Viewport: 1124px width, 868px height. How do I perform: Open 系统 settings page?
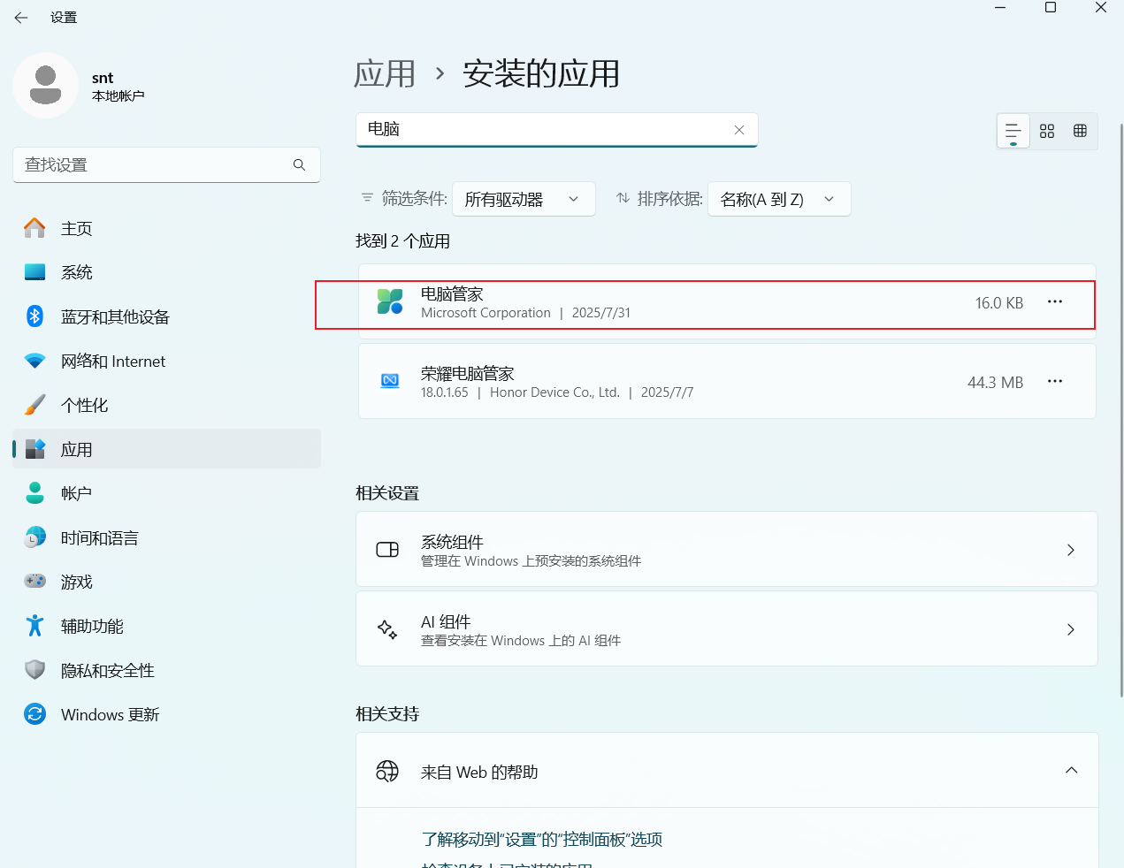[x=166, y=272]
